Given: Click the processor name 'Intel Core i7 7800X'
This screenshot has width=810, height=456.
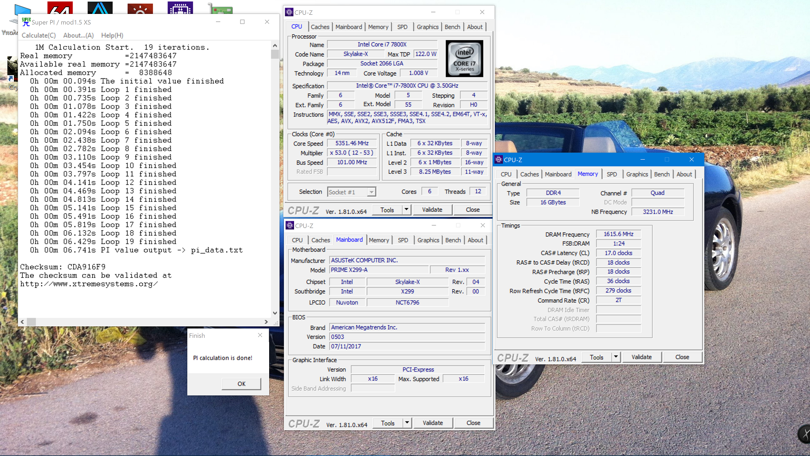Looking at the screenshot, I should click(382, 44).
